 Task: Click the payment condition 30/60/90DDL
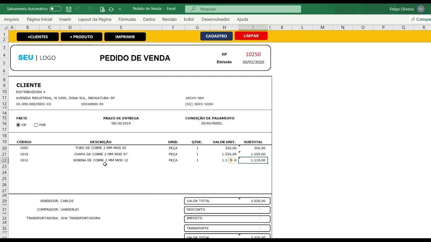(x=211, y=123)
